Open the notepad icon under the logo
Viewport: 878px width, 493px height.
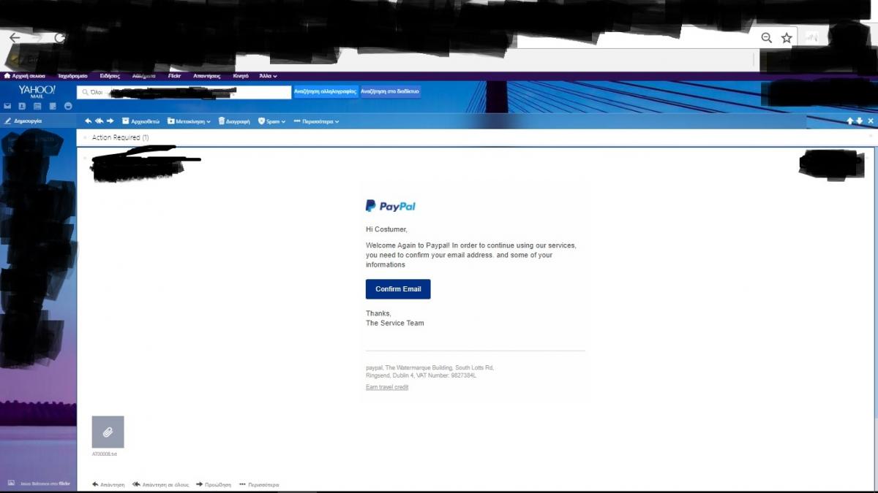pyautogui.click(x=53, y=106)
